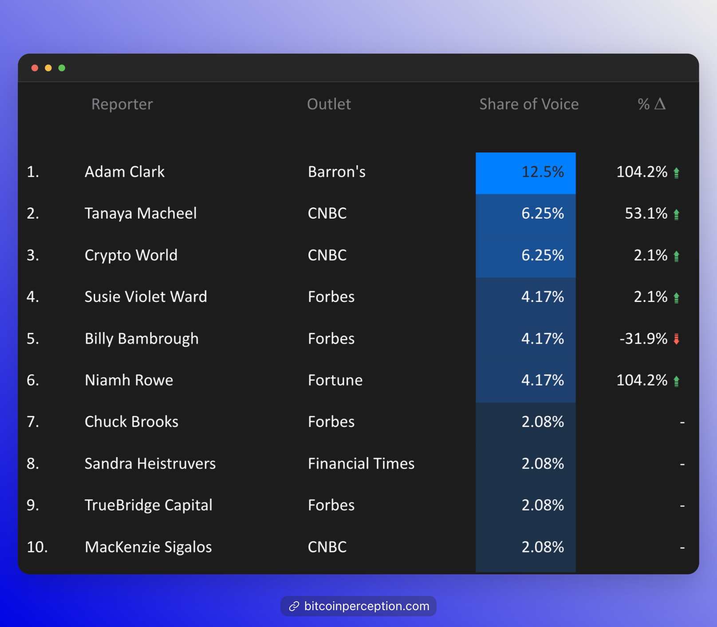Image resolution: width=717 pixels, height=627 pixels.
Task: Click MacKenzie Sigalos in row 10
Action: point(148,547)
